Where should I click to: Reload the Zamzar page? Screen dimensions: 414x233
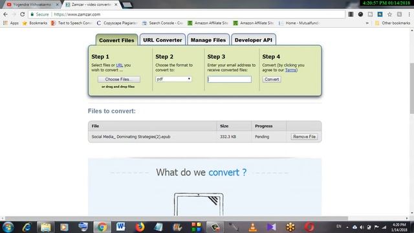[x=23, y=14]
